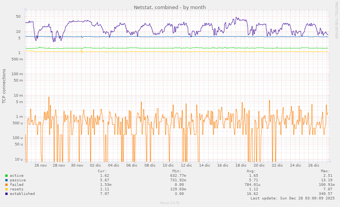Click the '500 m' y-axis tick label
Screen dimensions: 340x207
(x=17, y=59)
